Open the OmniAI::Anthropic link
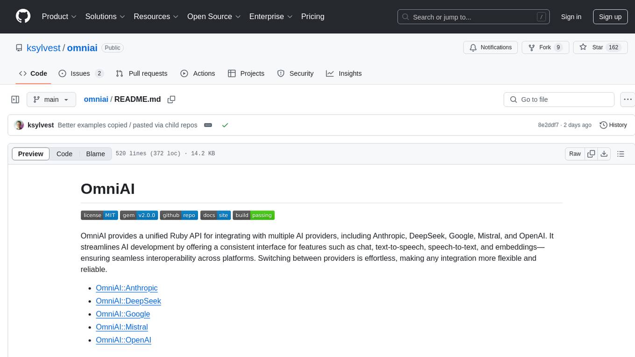This screenshot has height=357, width=635. pos(127,288)
